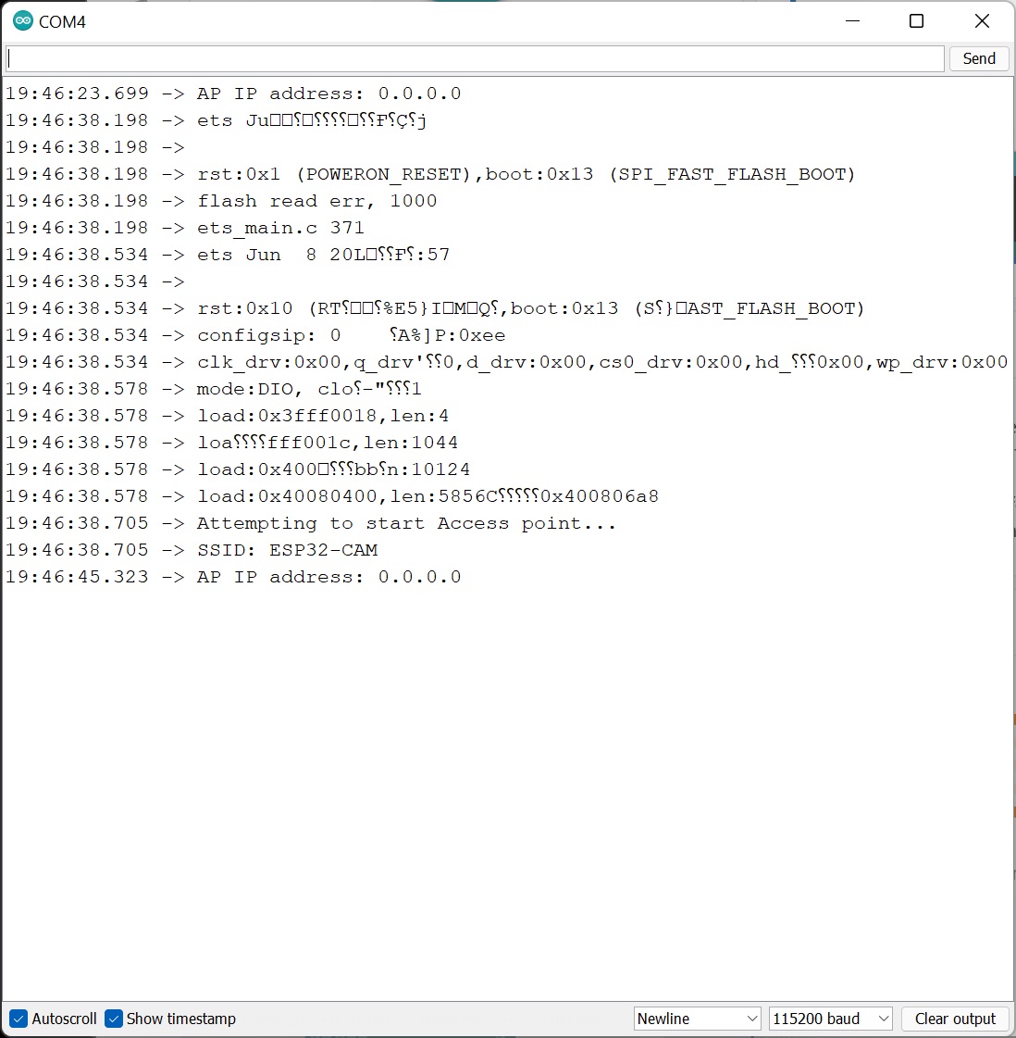Image resolution: width=1016 pixels, height=1038 pixels.
Task: Click the 19:46:23.699 timestamp text
Action: (x=78, y=93)
